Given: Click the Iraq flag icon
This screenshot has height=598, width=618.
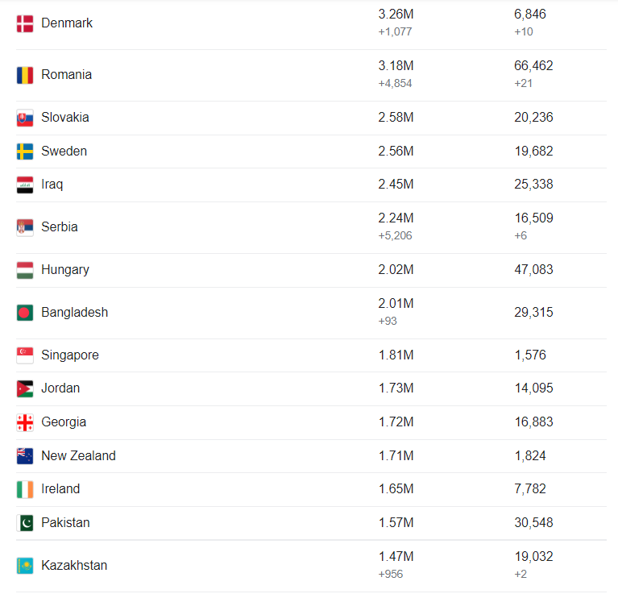Looking at the screenshot, I should (25, 185).
